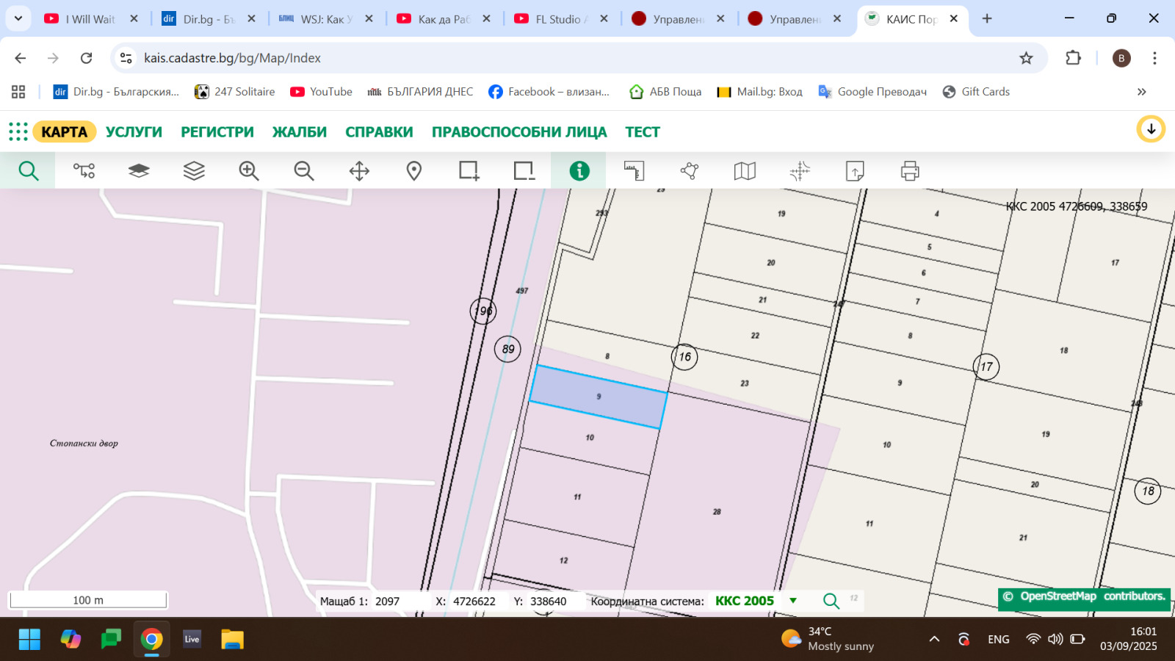The image size is (1175, 661).
Task: Click the X coordinate input field
Action: click(474, 602)
